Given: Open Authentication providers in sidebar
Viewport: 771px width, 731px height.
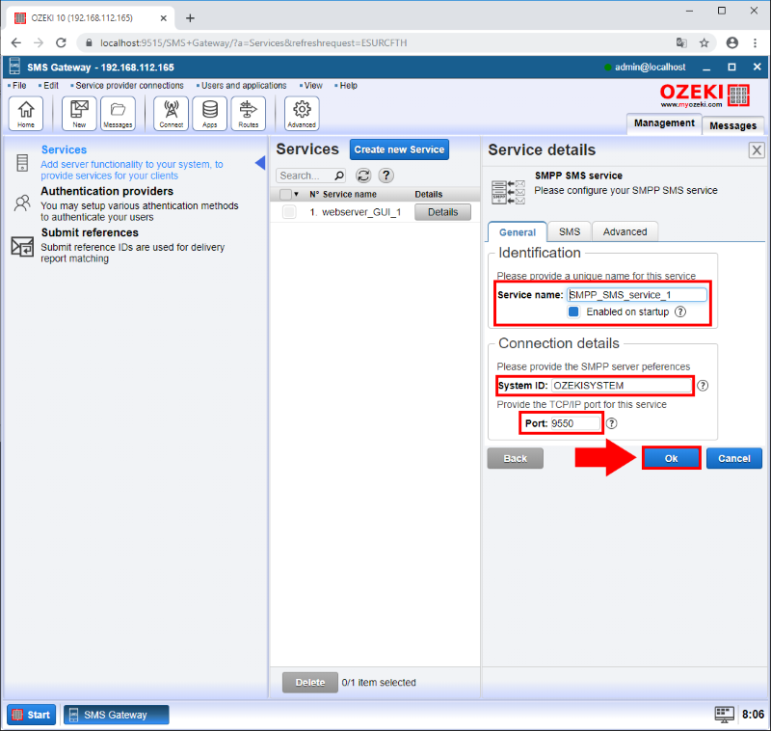Looking at the screenshot, I should pyautogui.click(x=107, y=191).
